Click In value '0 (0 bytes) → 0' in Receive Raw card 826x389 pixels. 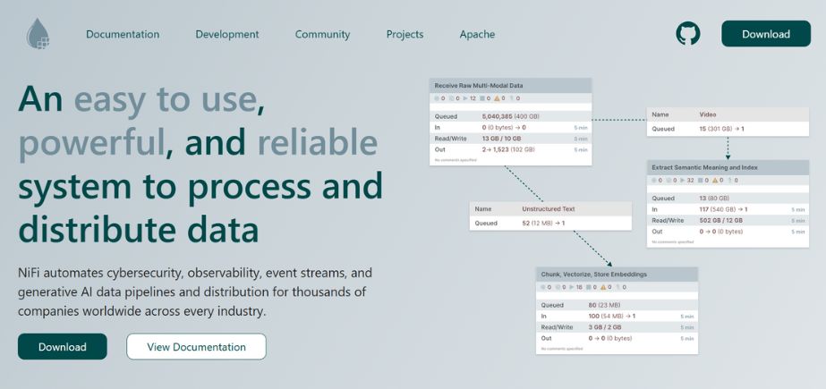(x=504, y=127)
